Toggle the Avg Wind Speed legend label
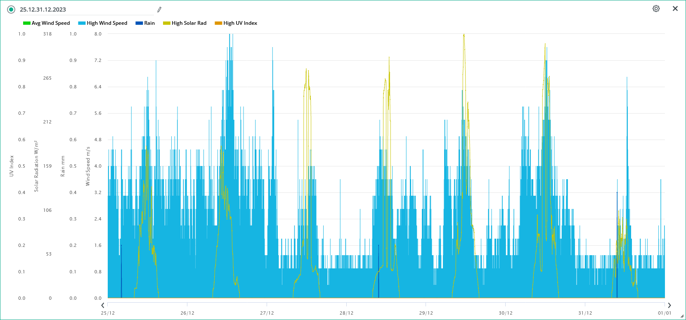686x320 pixels. coord(50,23)
